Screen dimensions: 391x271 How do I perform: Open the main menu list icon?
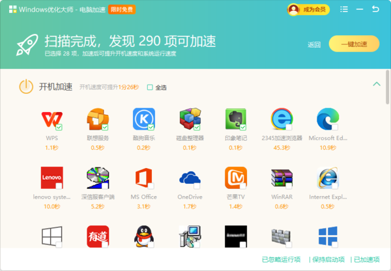pos(343,10)
